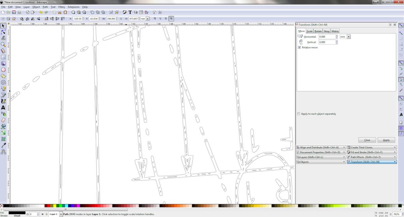Screen dimensions: 404x217
Task: Open Path Effects panel button
Action: [x=372, y=157]
